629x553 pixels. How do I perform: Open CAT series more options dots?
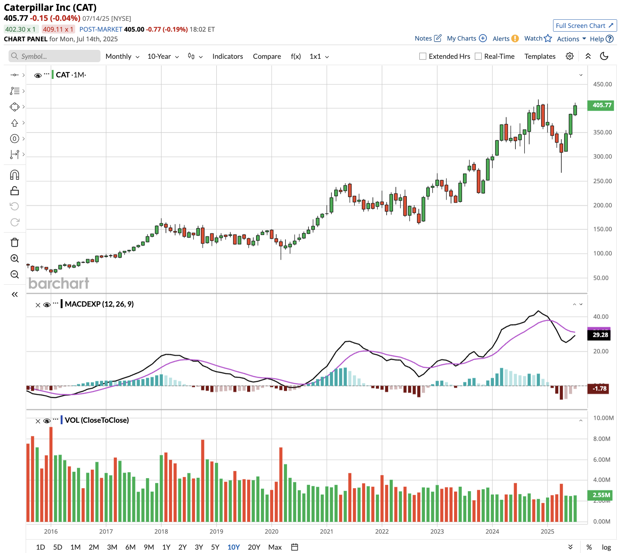[47, 74]
